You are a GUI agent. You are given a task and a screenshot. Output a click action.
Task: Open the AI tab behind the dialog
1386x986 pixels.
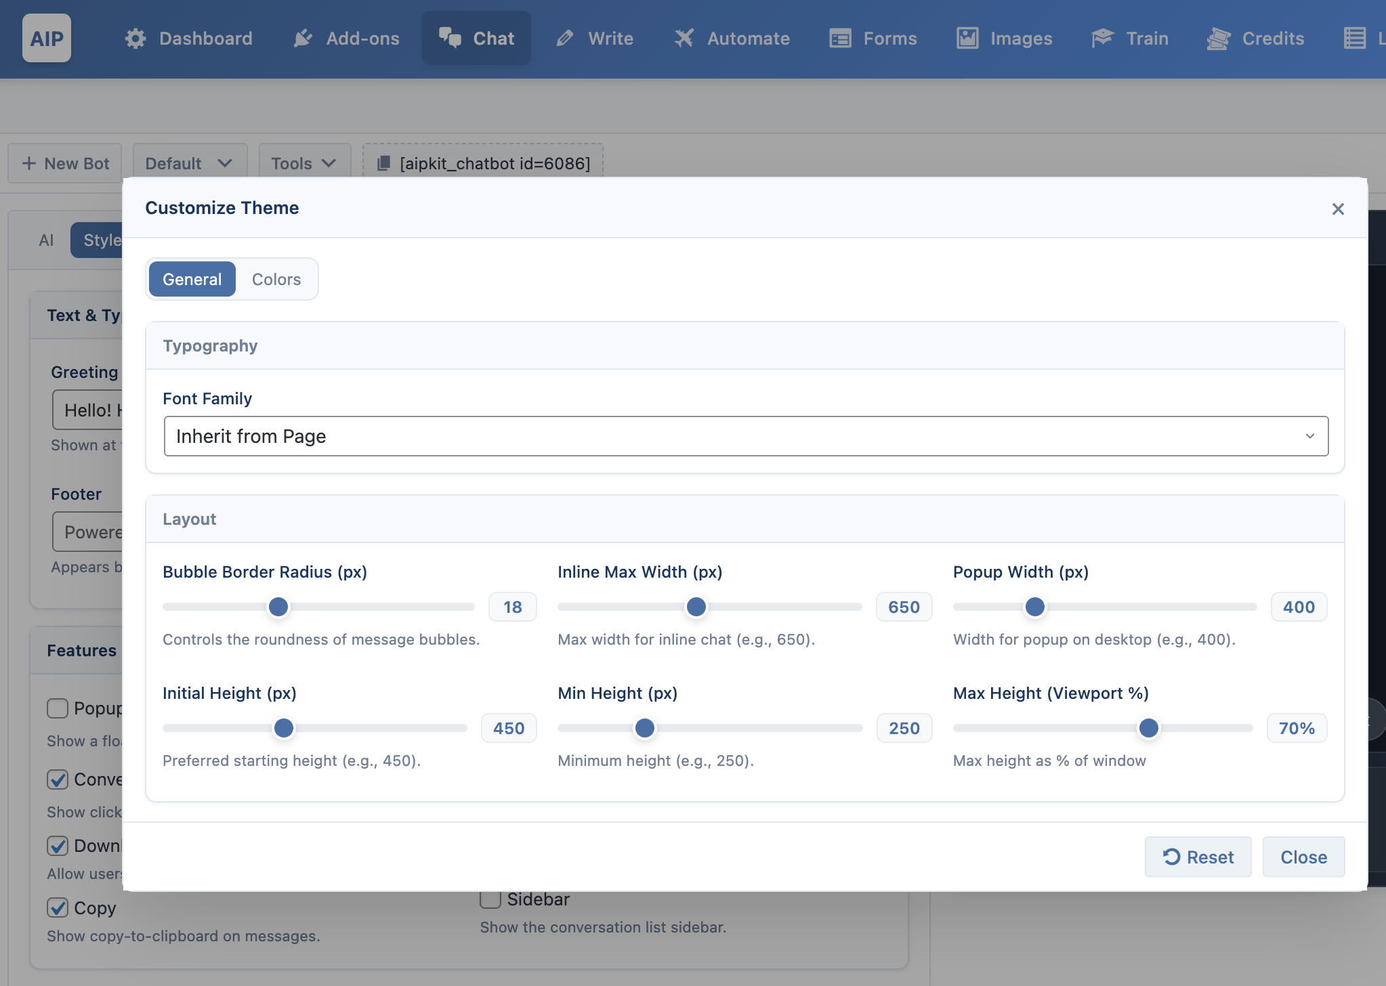click(x=46, y=240)
